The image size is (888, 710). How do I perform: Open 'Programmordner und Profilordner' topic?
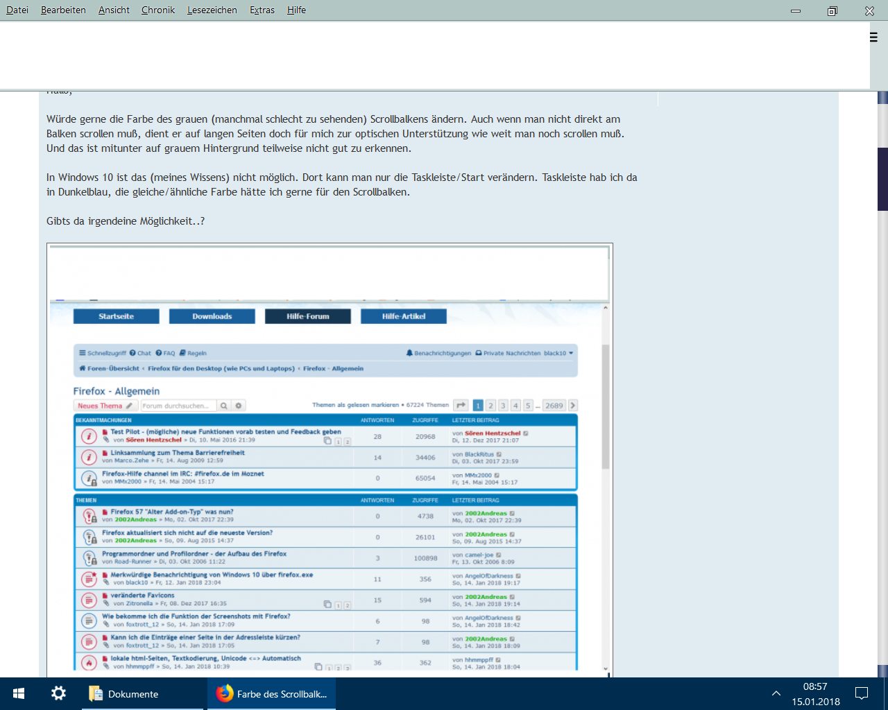(194, 553)
